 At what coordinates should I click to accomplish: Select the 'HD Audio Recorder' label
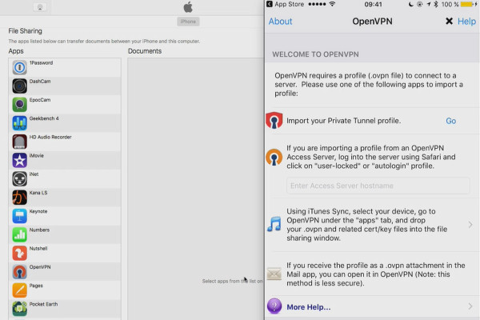click(50, 137)
